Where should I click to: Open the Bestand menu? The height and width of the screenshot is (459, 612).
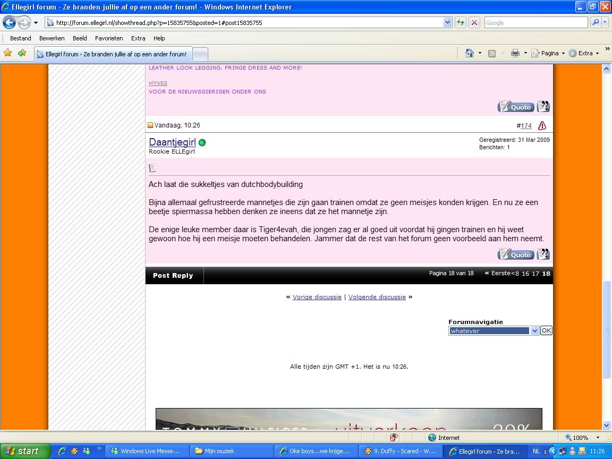click(x=21, y=38)
